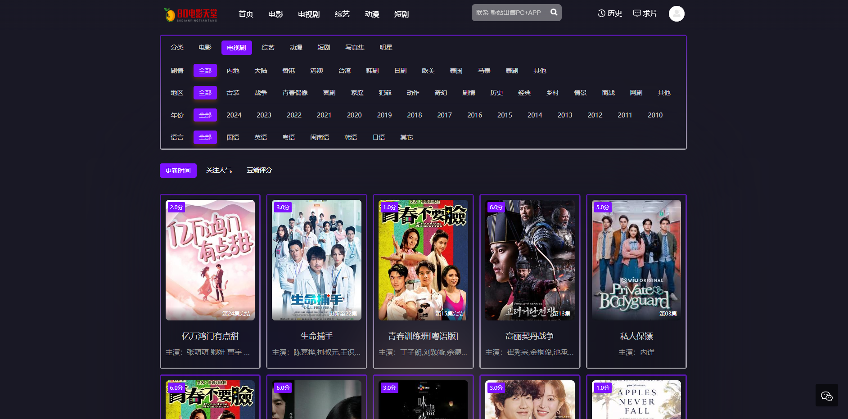
Task: Open 生命捕手 poster
Action: tap(317, 260)
